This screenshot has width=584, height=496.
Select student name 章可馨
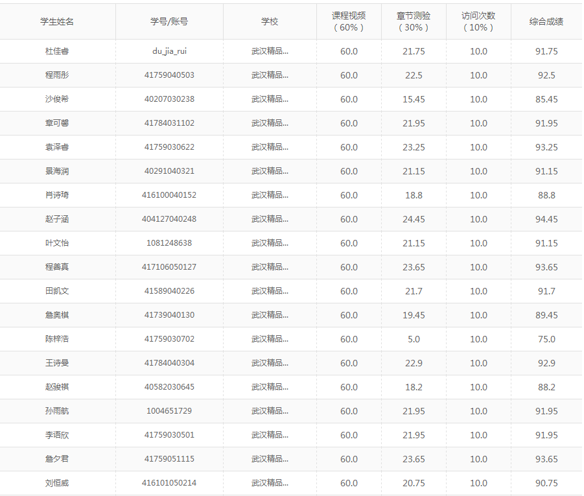pos(57,123)
